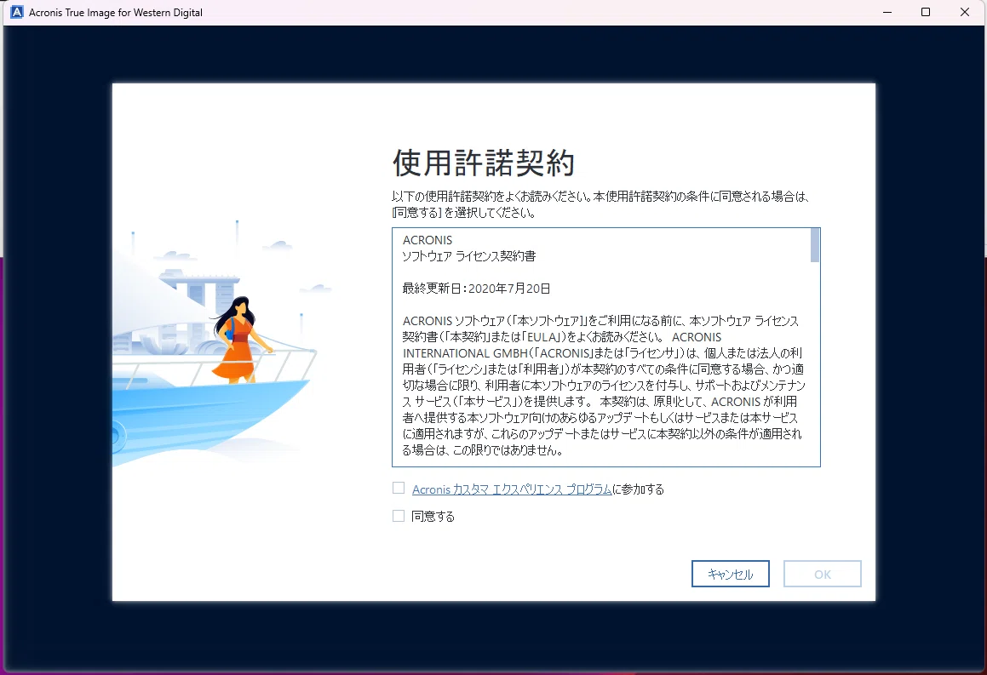This screenshot has height=675, width=987.
Task: Close the Acronis True Image window
Action: pyautogui.click(x=964, y=12)
